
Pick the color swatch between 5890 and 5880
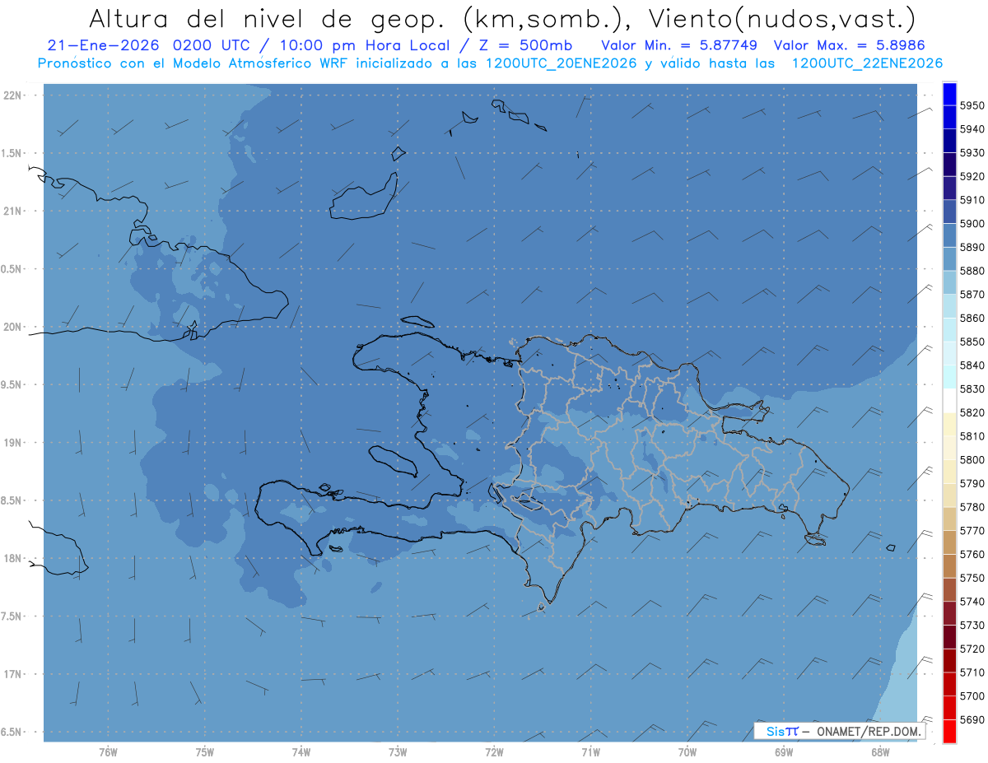[949, 259]
